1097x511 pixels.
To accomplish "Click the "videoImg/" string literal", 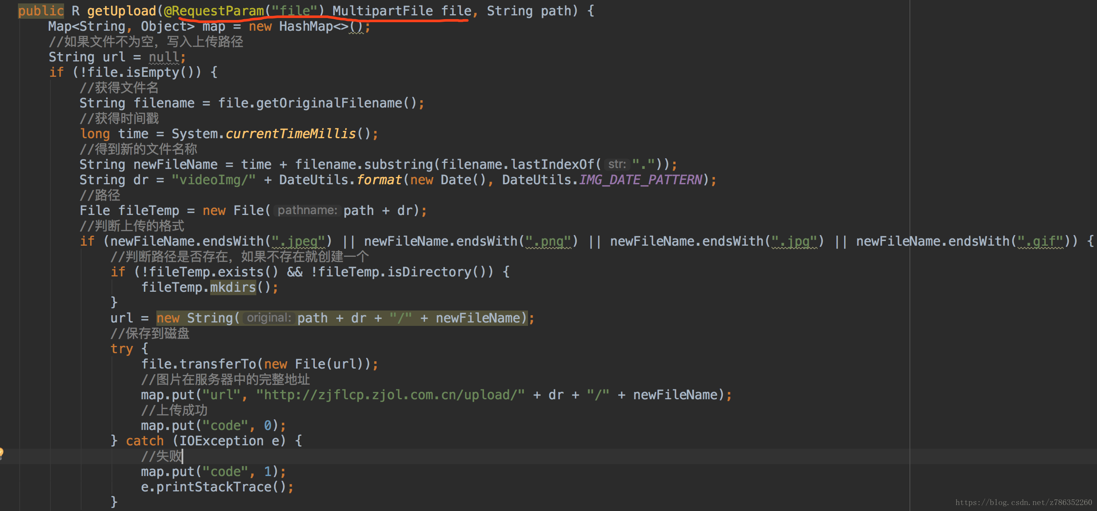I will coord(214,180).
